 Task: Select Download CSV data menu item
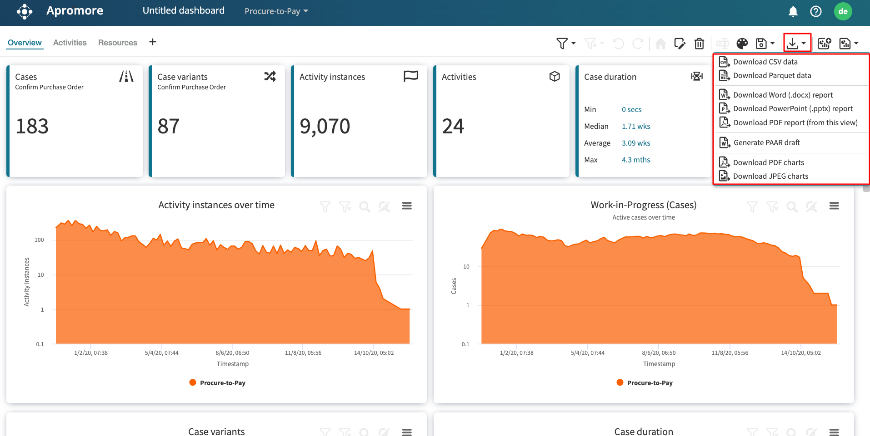765,62
